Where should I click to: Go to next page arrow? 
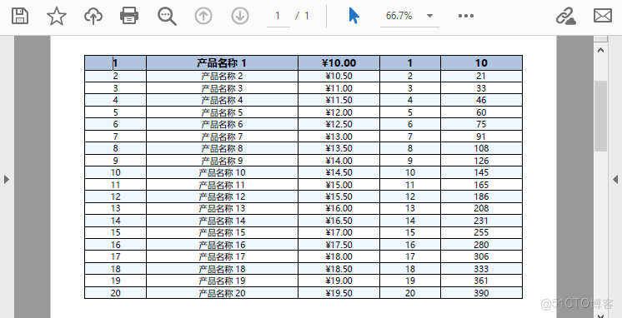240,17
